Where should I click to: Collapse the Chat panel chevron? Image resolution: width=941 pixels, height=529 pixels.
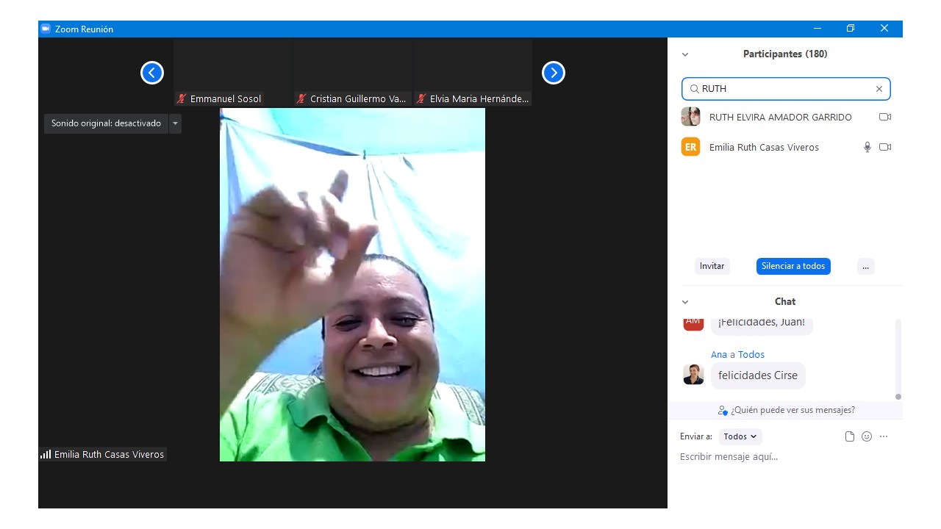point(685,302)
